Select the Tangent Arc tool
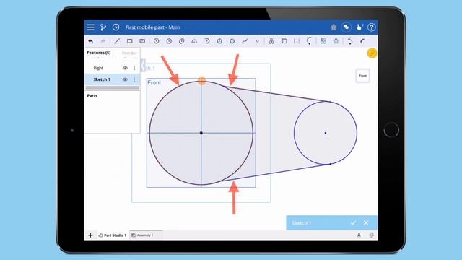 [x=207, y=41]
